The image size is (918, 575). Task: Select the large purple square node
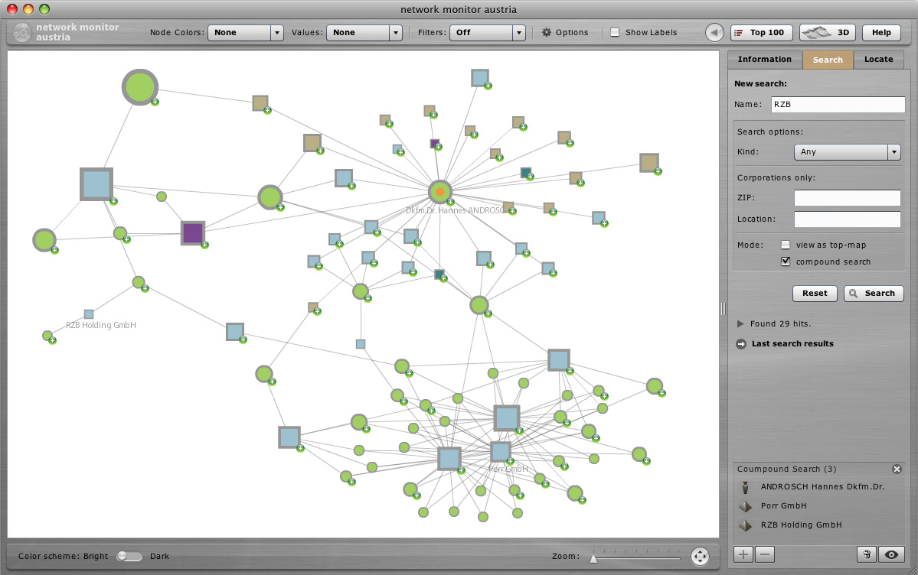193,232
